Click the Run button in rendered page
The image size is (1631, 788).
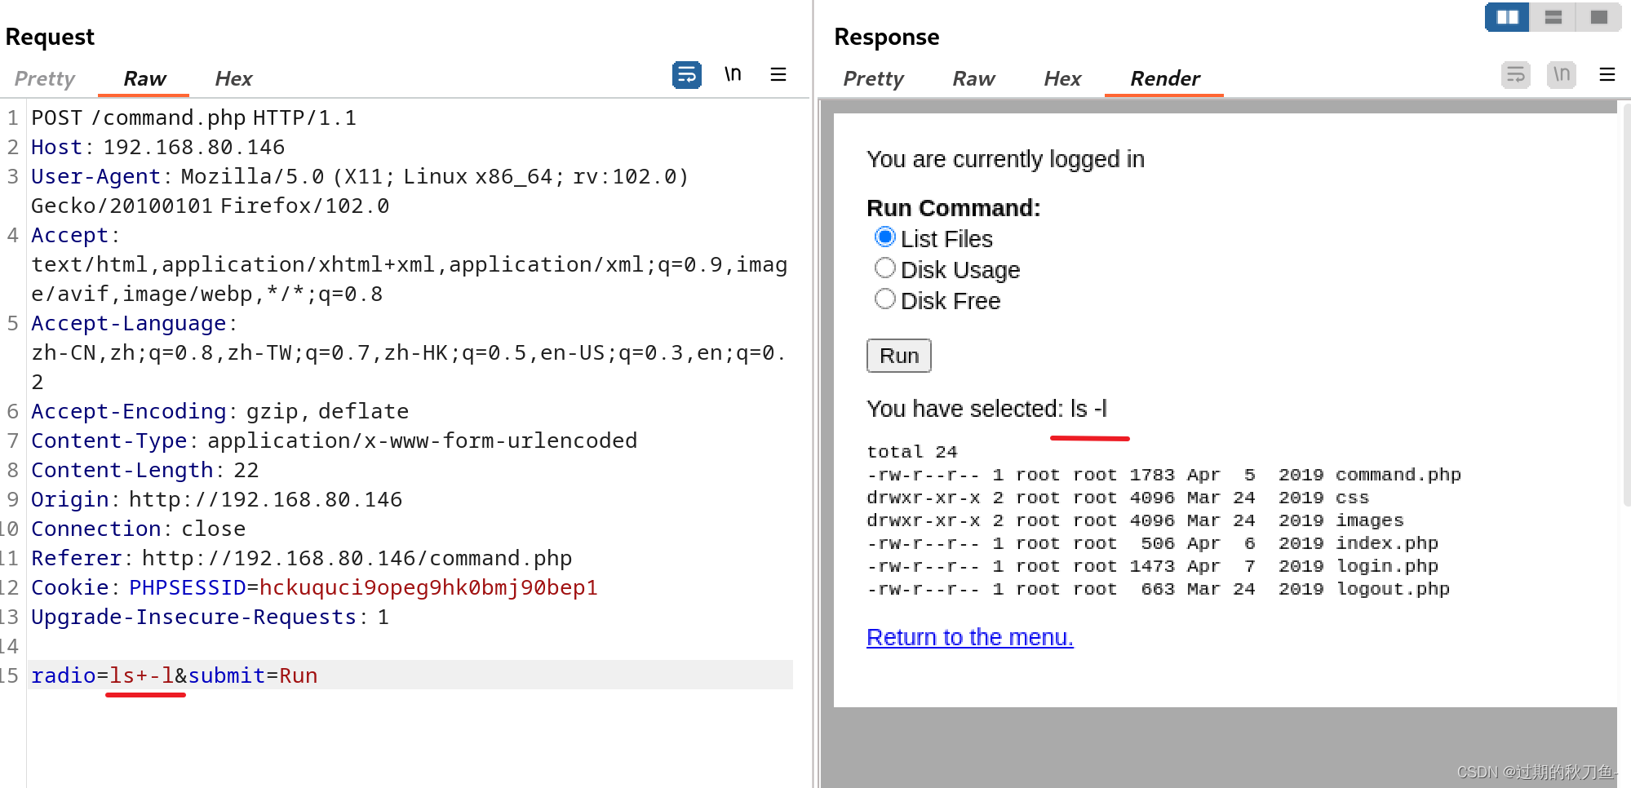899,356
